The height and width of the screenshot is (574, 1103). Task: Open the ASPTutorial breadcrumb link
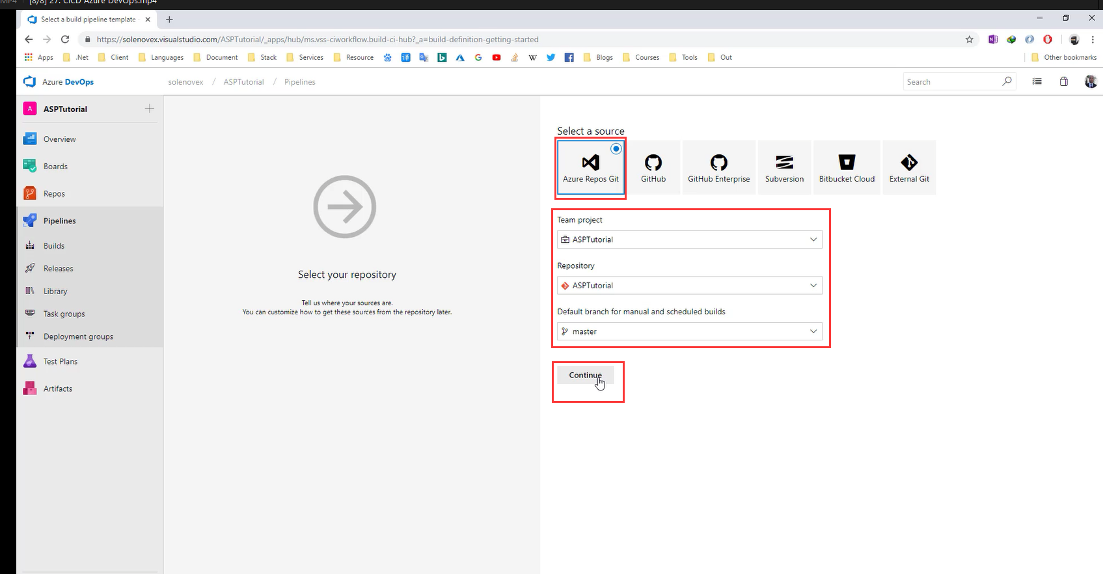pos(243,82)
